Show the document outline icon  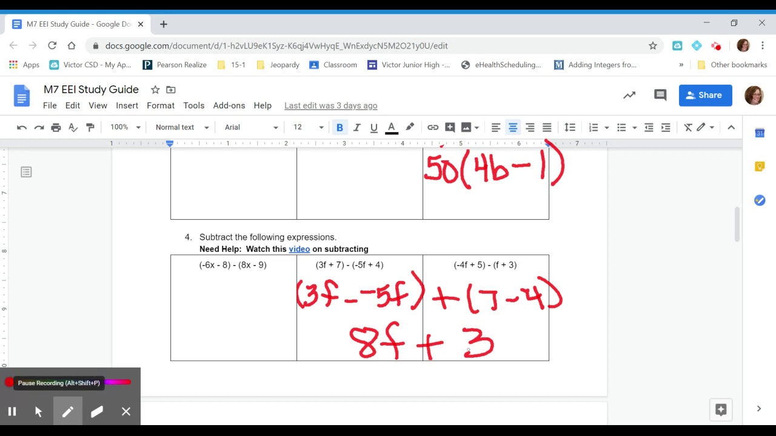pyautogui.click(x=26, y=173)
